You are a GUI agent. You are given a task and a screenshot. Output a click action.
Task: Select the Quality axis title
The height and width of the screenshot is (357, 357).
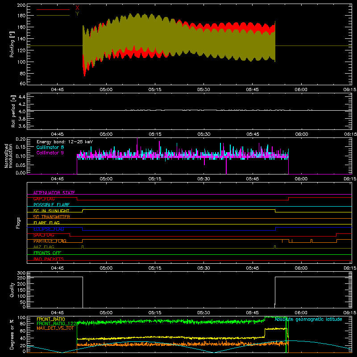pos(12,290)
